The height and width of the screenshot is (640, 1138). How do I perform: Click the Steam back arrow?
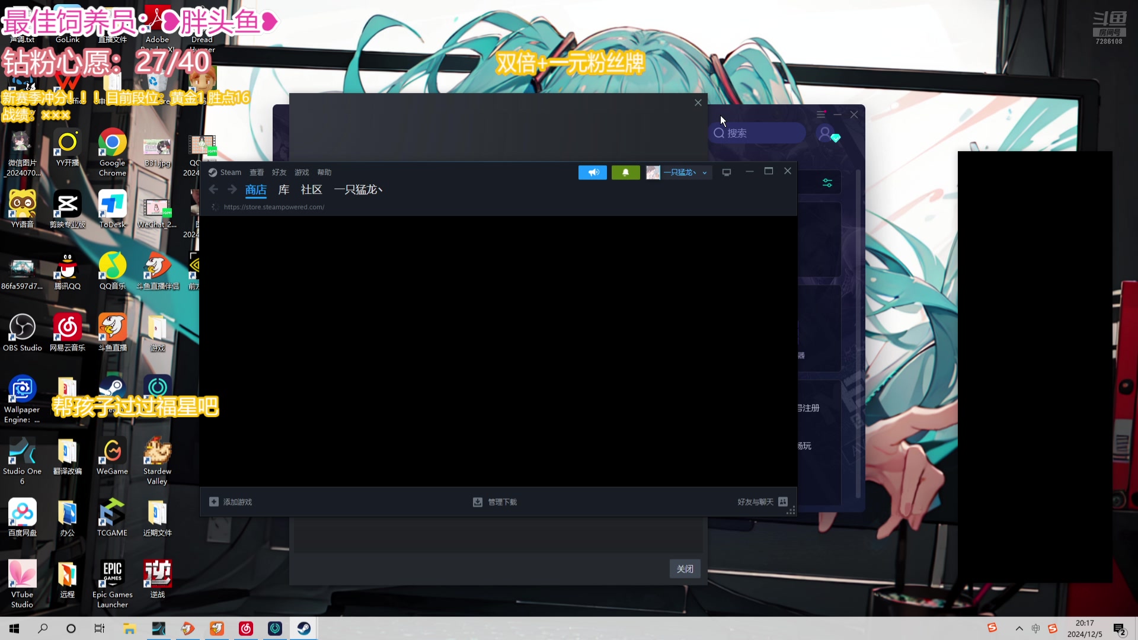tap(214, 190)
